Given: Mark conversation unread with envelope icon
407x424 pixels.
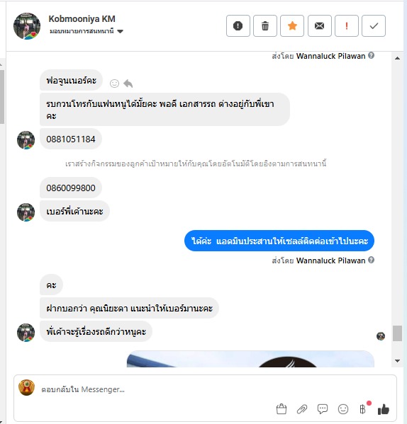Looking at the screenshot, I should tap(320, 26).
